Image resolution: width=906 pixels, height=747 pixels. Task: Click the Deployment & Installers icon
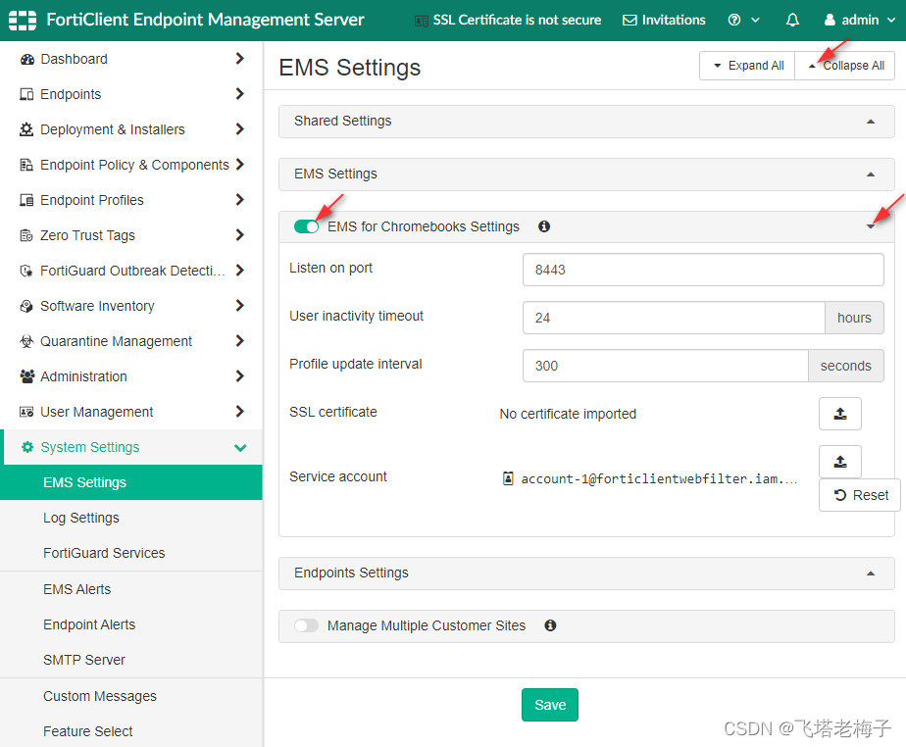pyautogui.click(x=26, y=129)
